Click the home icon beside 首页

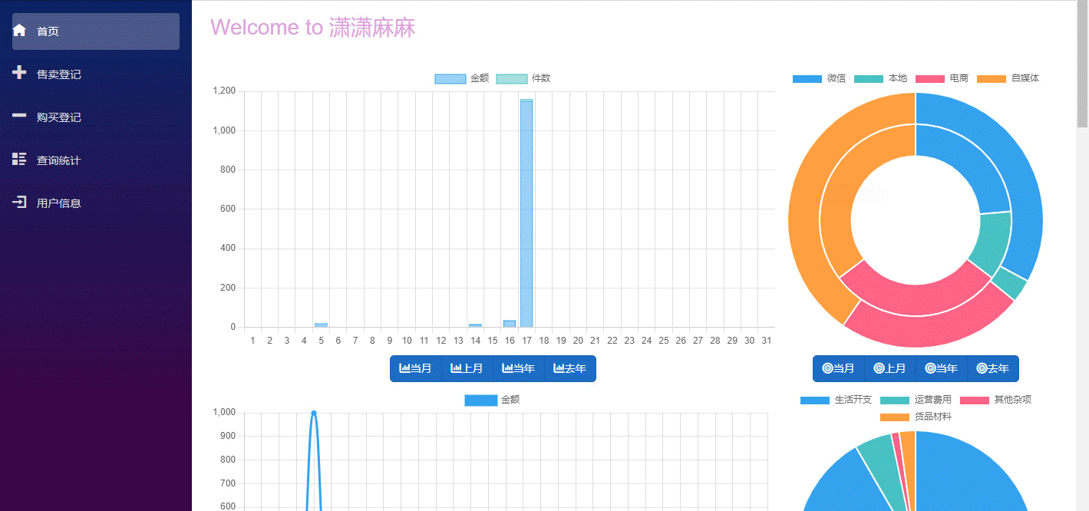(18, 31)
